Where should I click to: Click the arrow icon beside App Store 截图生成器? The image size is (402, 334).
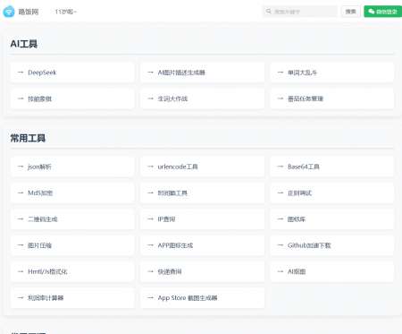pyautogui.click(x=150, y=298)
